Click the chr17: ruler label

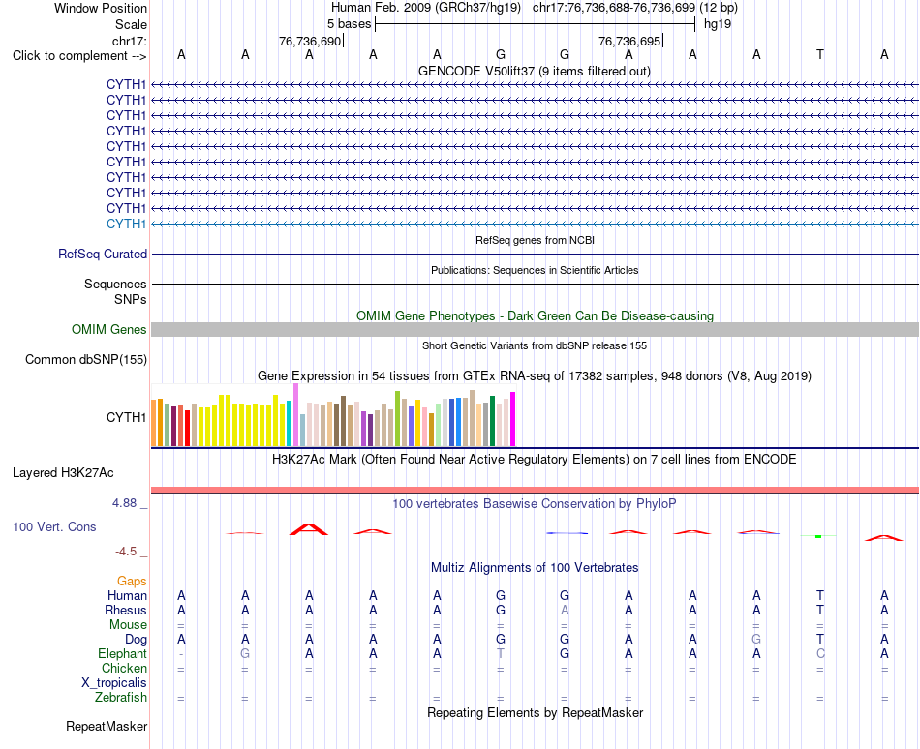click(130, 41)
